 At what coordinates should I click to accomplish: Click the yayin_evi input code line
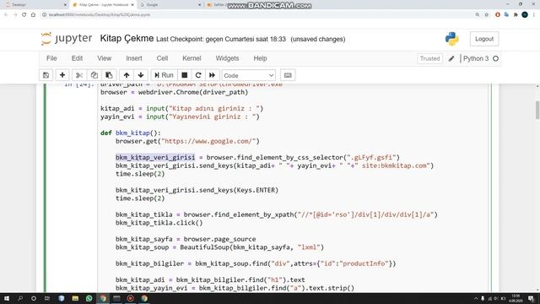[x=180, y=117]
